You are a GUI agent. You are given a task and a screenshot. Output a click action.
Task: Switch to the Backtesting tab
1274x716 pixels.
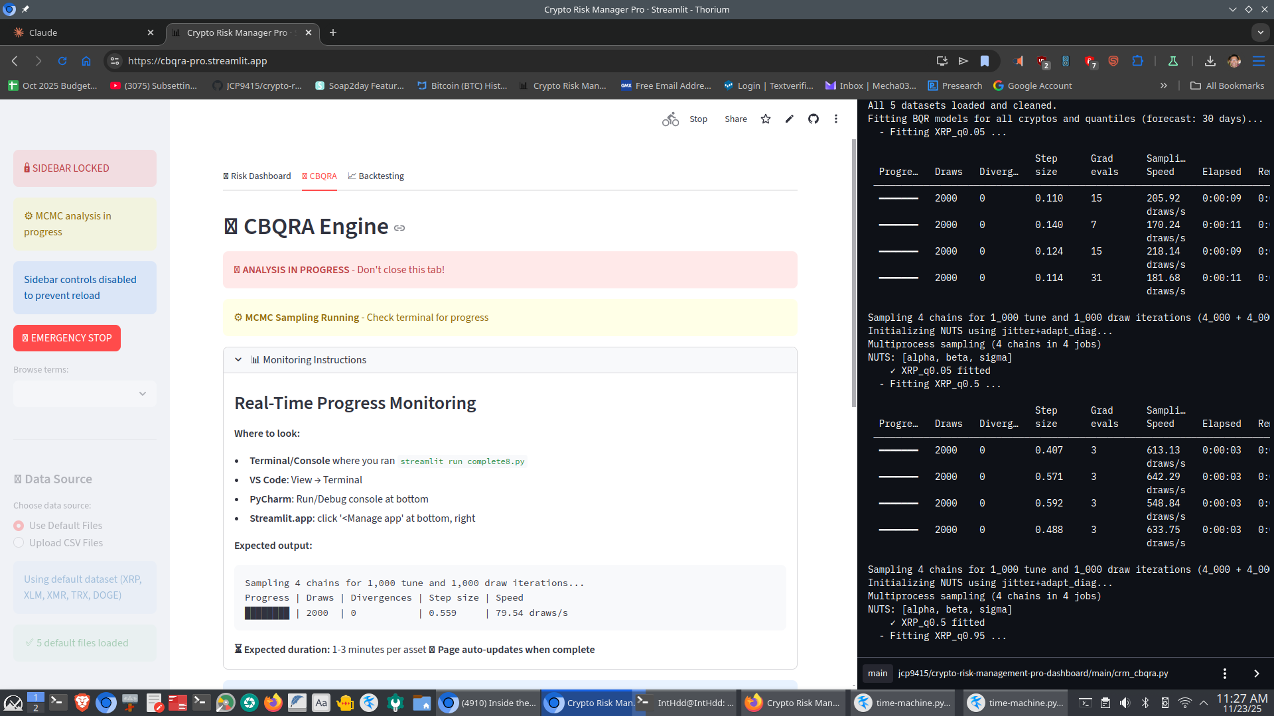pos(376,176)
